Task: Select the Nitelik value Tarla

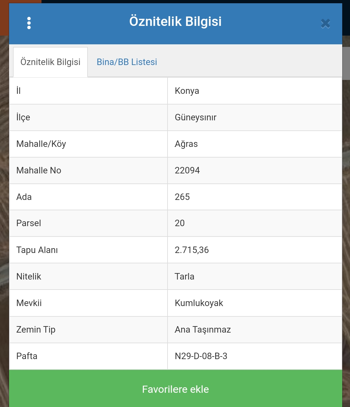Action: [x=184, y=277]
